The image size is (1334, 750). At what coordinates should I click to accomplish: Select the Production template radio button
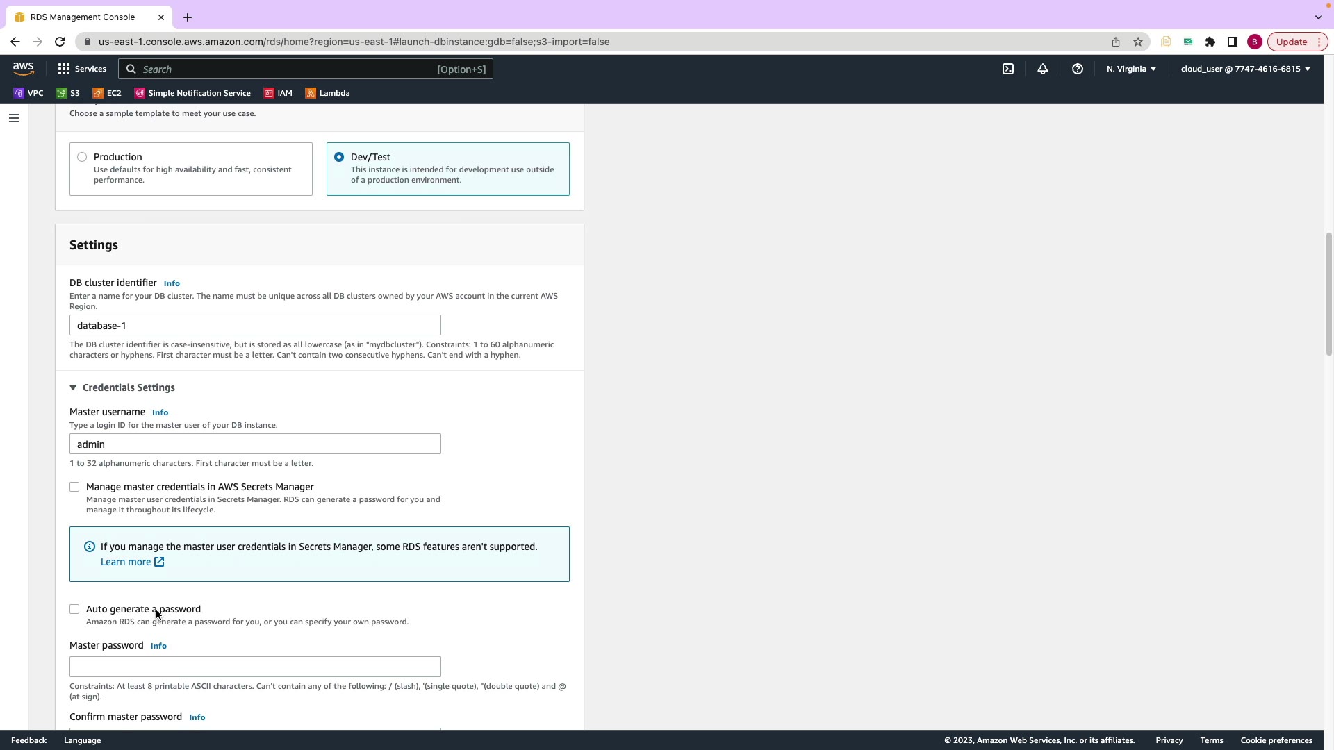82,157
